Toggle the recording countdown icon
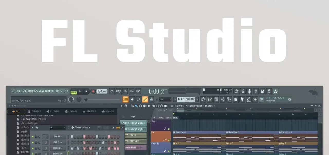The height and width of the screenshot is (155, 329). coord(125,91)
